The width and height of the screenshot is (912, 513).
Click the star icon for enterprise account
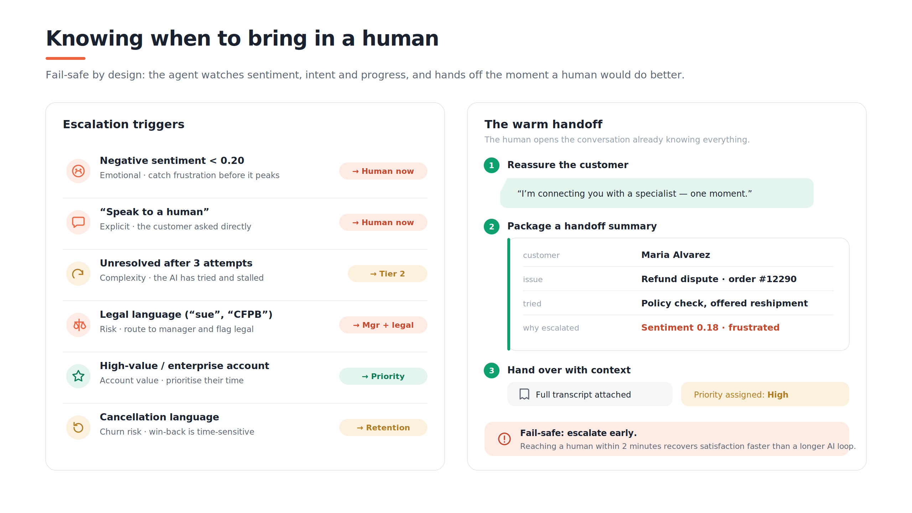pyautogui.click(x=78, y=376)
